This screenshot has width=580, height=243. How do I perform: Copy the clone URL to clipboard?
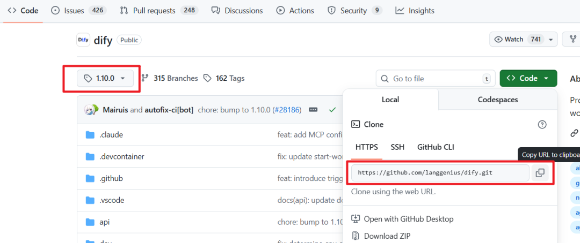pos(540,172)
